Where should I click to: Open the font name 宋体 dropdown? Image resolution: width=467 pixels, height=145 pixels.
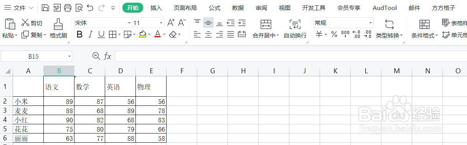pyautogui.click(x=129, y=23)
